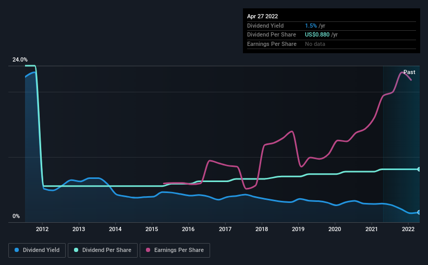Select the 2015 x-axis label
428x265 pixels.
tap(152, 229)
